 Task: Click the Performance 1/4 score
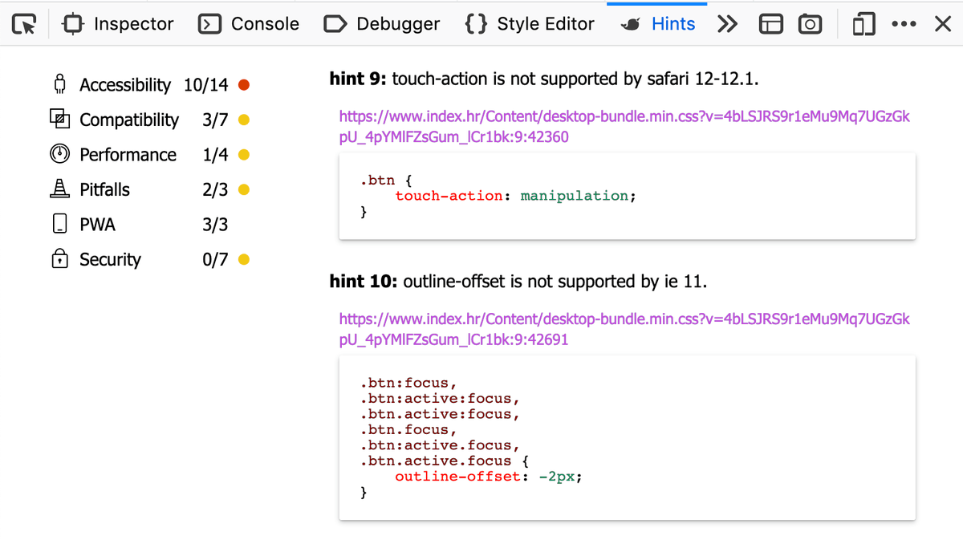click(x=216, y=154)
